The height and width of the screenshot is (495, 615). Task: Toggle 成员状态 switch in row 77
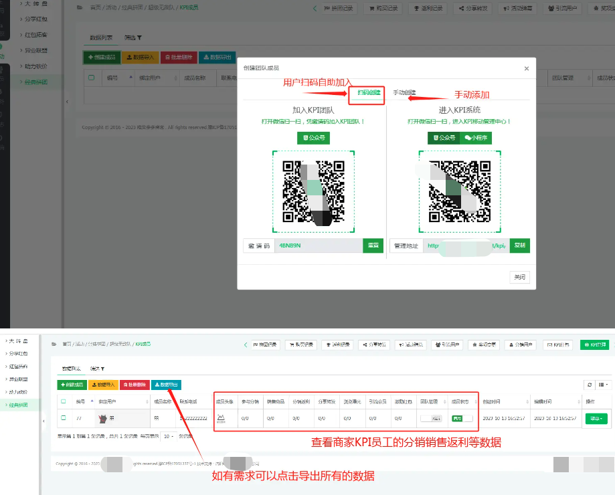462,419
